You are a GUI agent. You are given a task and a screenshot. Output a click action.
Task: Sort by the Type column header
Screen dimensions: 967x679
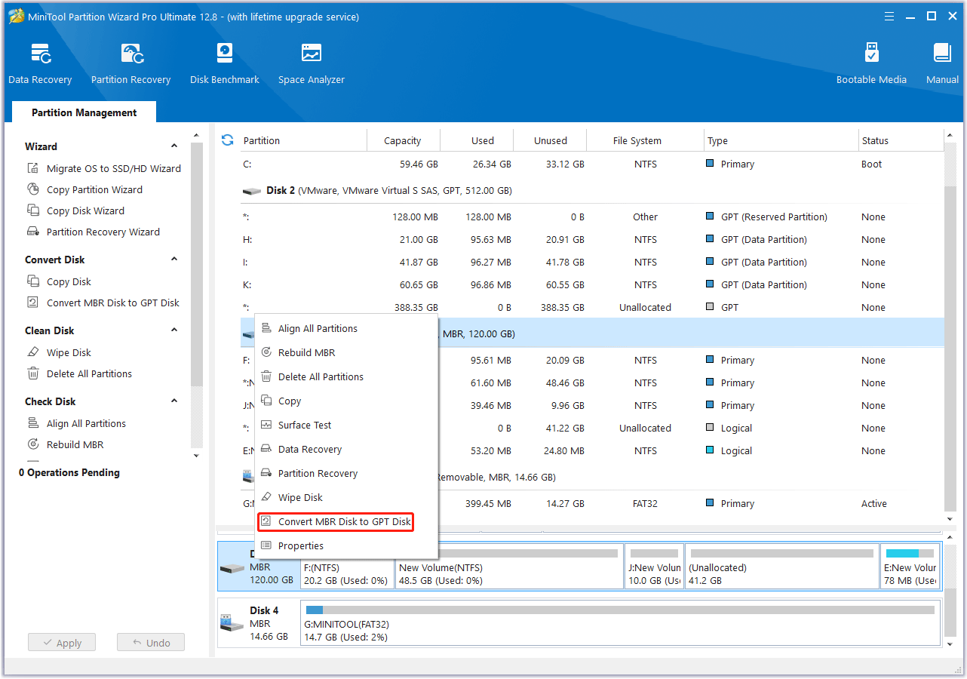781,140
